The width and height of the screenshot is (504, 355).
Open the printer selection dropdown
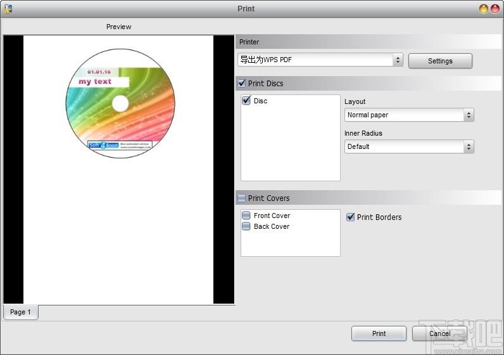tap(320, 60)
